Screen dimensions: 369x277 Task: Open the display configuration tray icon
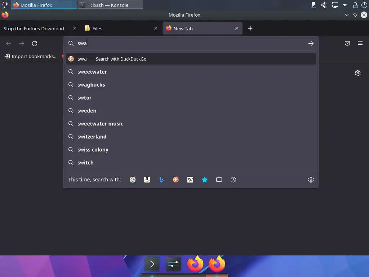[335, 5]
